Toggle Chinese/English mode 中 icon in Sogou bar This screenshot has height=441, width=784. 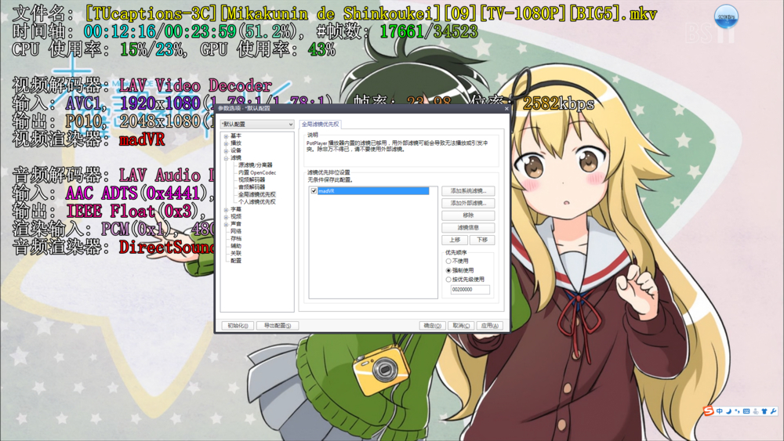pyautogui.click(x=720, y=411)
